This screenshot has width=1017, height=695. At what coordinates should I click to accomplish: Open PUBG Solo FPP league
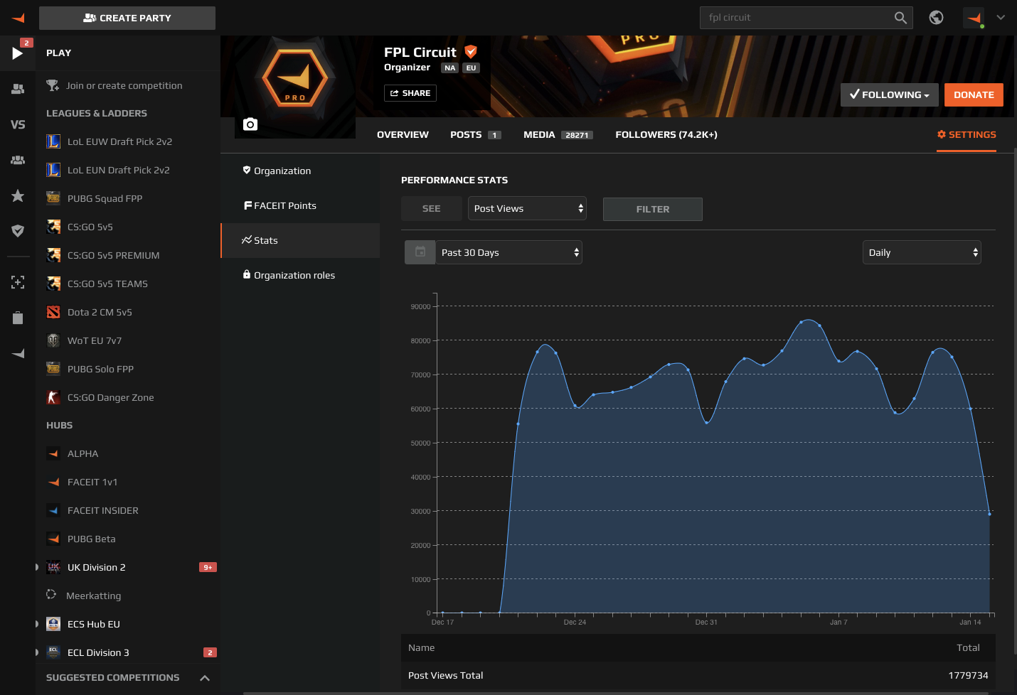(90, 369)
